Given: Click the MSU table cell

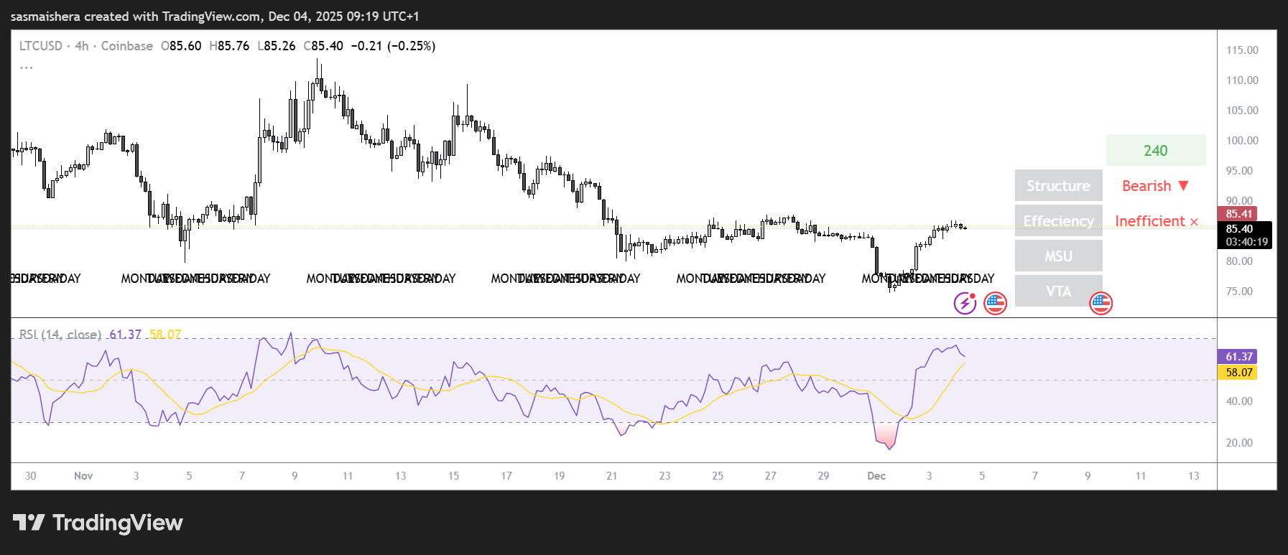Looking at the screenshot, I should [x=1058, y=256].
